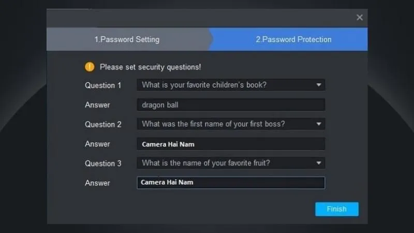Close the security questions dialog
This screenshot has width=414, height=233.
coord(360,18)
